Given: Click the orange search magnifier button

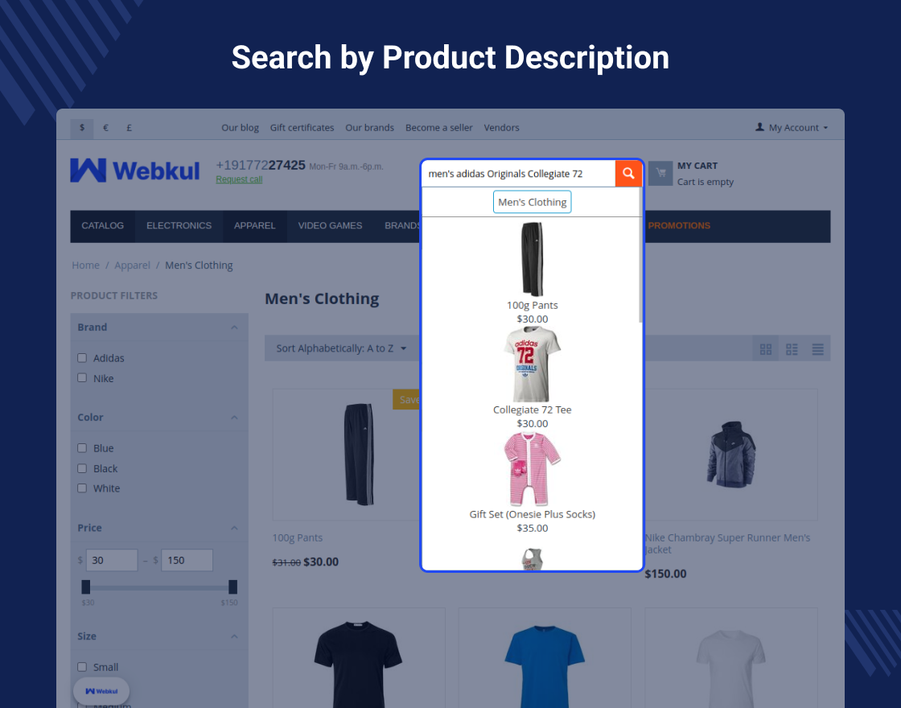Looking at the screenshot, I should [x=628, y=174].
